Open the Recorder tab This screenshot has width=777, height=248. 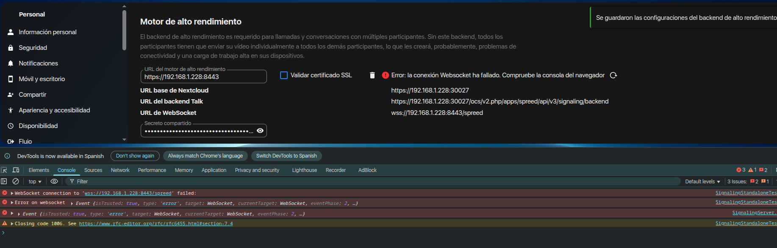tap(336, 170)
